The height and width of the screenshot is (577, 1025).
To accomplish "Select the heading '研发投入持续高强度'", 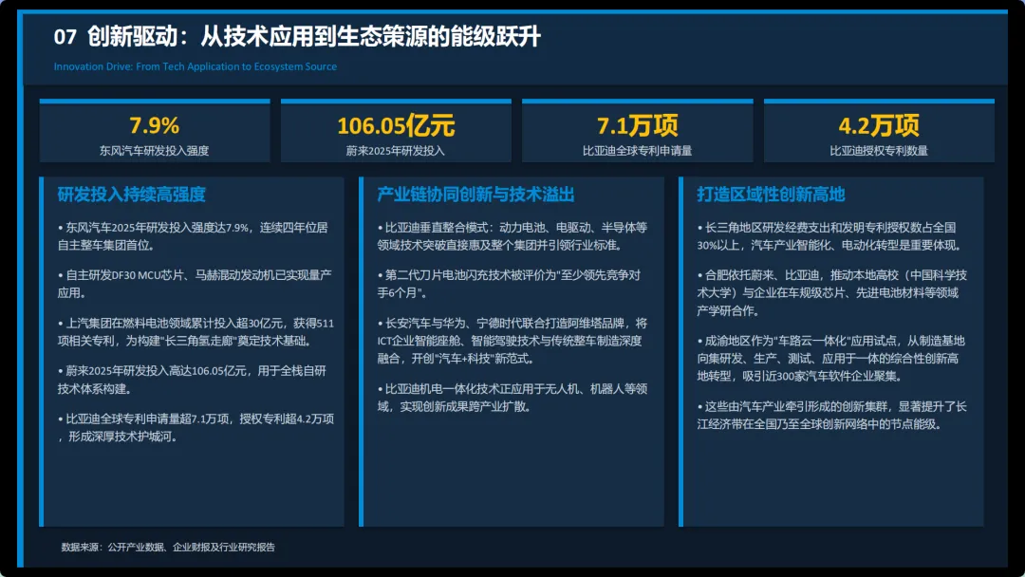I will point(131,195).
